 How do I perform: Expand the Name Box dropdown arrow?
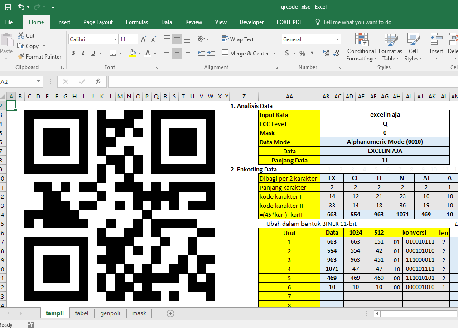point(39,81)
